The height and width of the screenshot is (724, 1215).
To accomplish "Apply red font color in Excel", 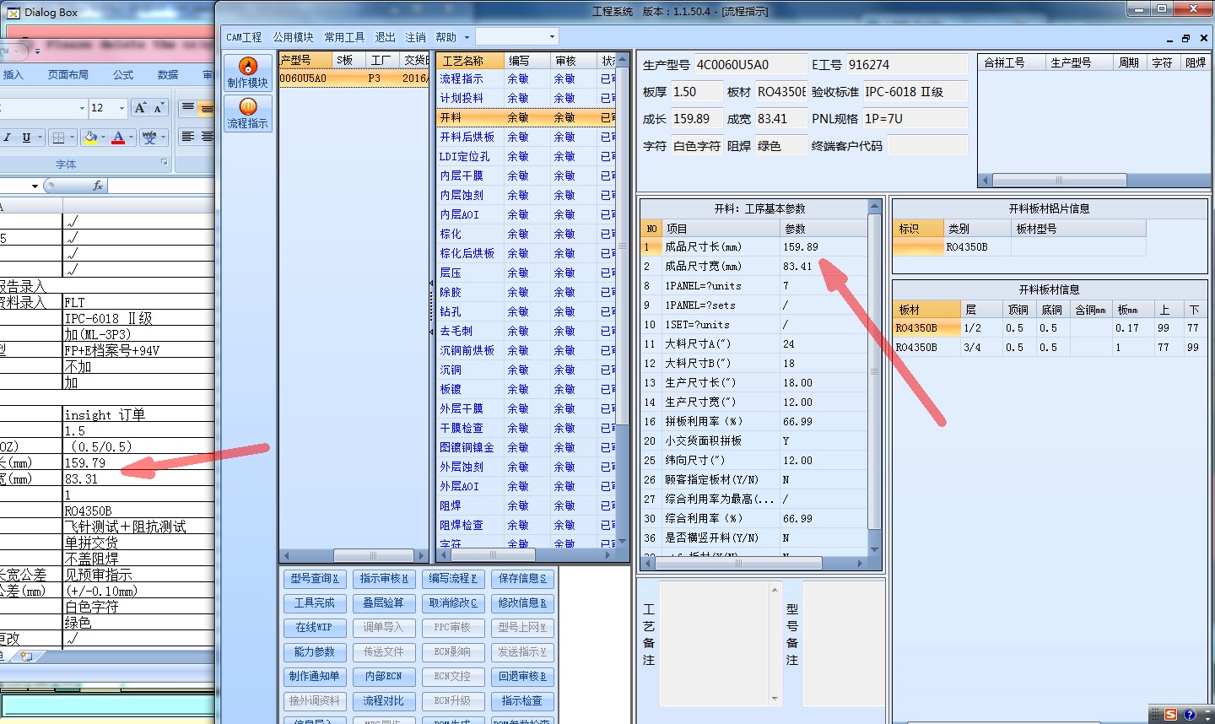I will click(118, 137).
